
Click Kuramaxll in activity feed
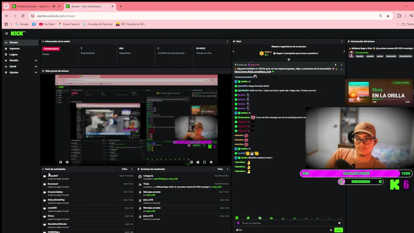(53, 184)
